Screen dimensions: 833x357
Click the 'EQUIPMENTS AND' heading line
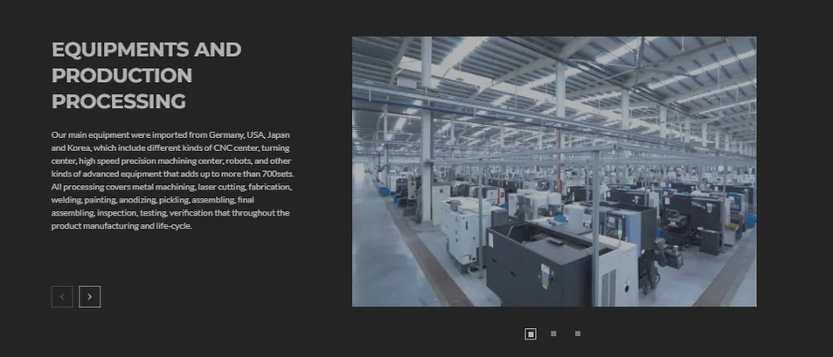pos(146,50)
